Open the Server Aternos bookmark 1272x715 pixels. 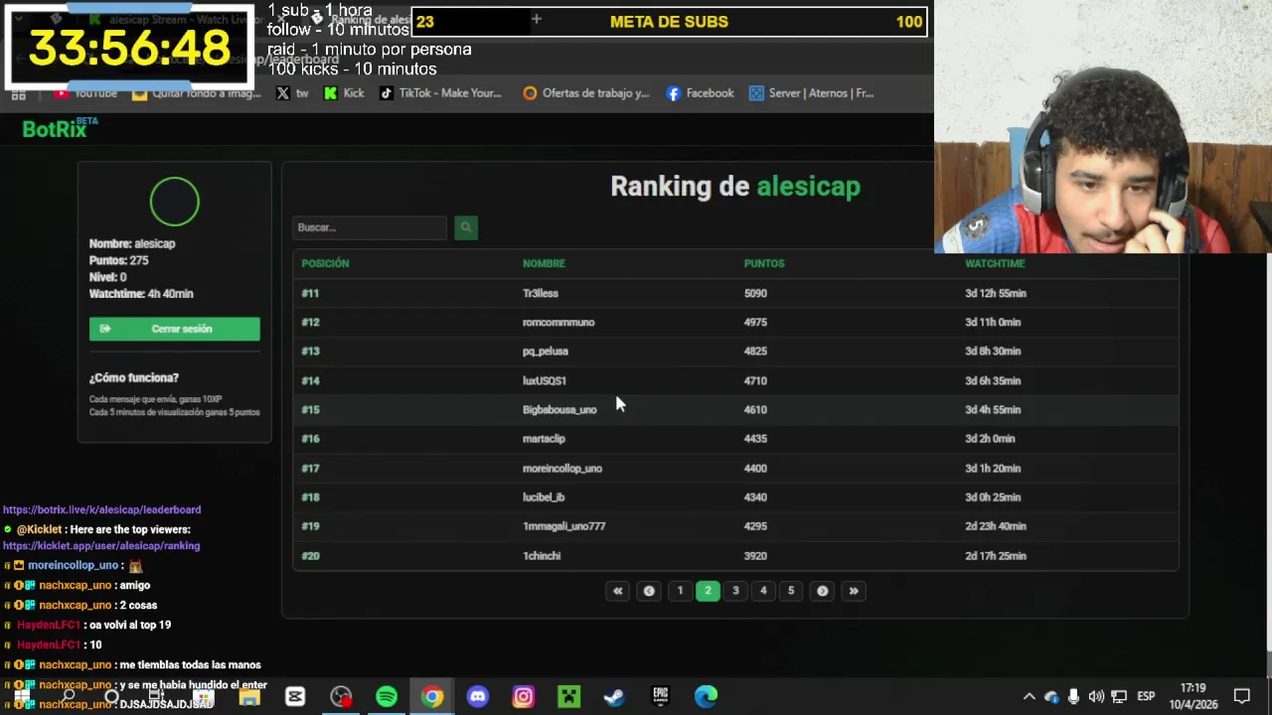812,93
